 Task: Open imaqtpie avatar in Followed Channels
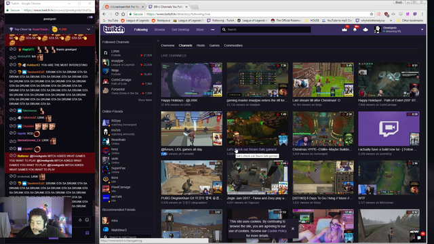pos(106,62)
